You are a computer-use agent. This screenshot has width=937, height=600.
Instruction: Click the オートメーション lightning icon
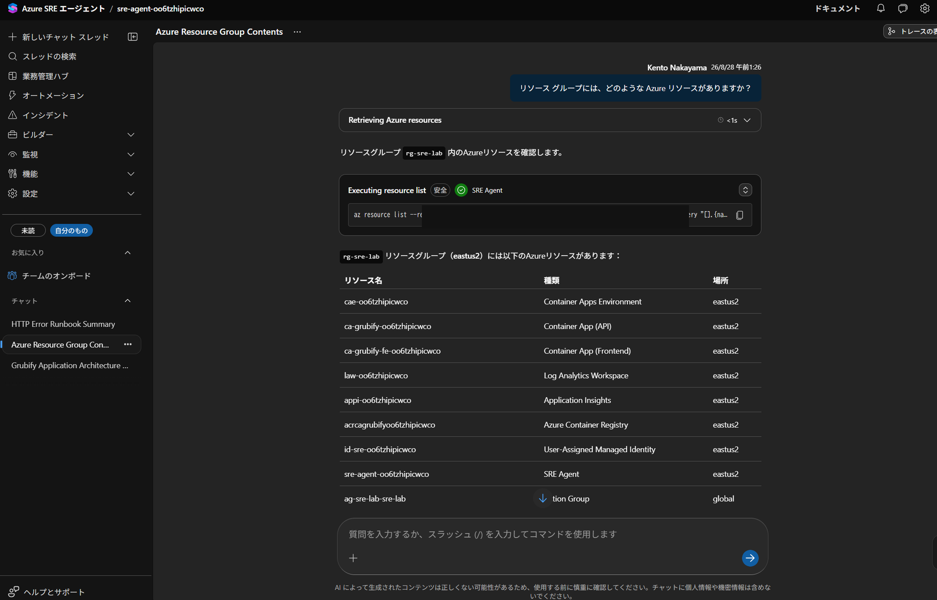pos(13,96)
